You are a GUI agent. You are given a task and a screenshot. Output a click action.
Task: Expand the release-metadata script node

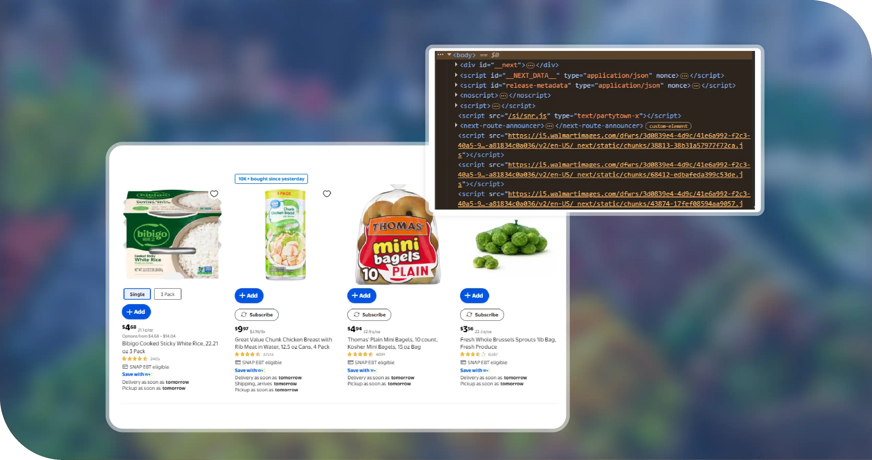pyautogui.click(x=456, y=85)
